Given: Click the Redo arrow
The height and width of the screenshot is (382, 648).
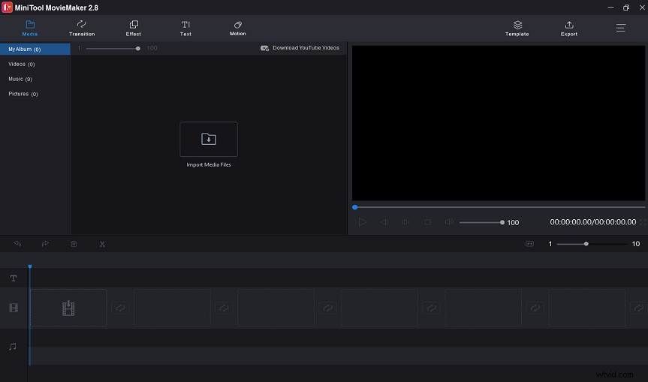Looking at the screenshot, I should click(x=46, y=244).
